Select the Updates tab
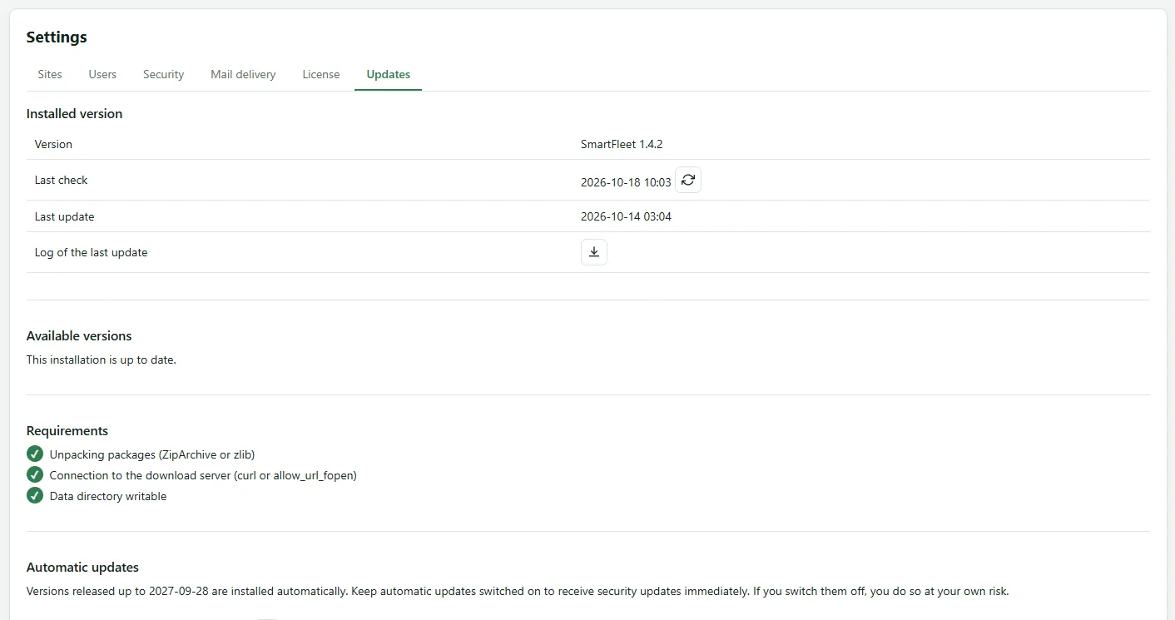Screen dimensions: 1175x620 point(389,74)
